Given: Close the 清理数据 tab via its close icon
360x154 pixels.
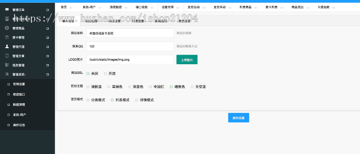Looking at the screenshot, I should coord(126,7).
